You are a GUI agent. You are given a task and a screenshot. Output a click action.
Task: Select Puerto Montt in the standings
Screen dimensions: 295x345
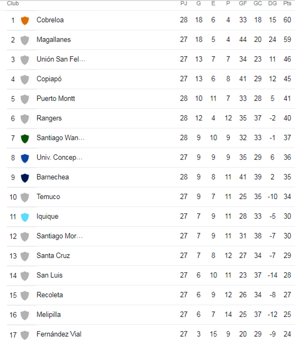tap(56, 99)
